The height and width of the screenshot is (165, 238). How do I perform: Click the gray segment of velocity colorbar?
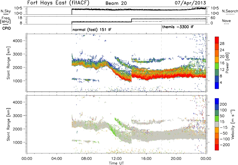[x=217, y=124]
